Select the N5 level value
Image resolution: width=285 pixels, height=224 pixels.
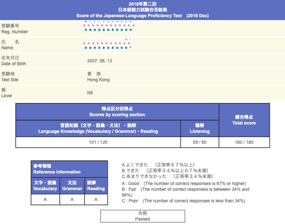[90, 93]
